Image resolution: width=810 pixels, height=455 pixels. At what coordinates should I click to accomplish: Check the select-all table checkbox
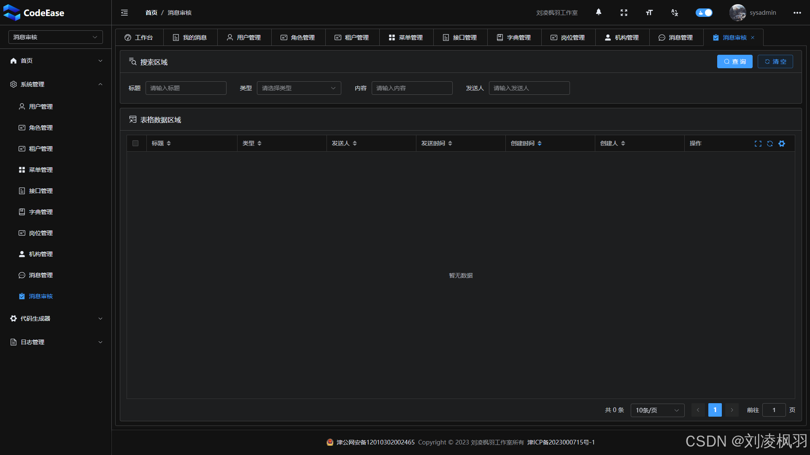pyautogui.click(x=135, y=143)
